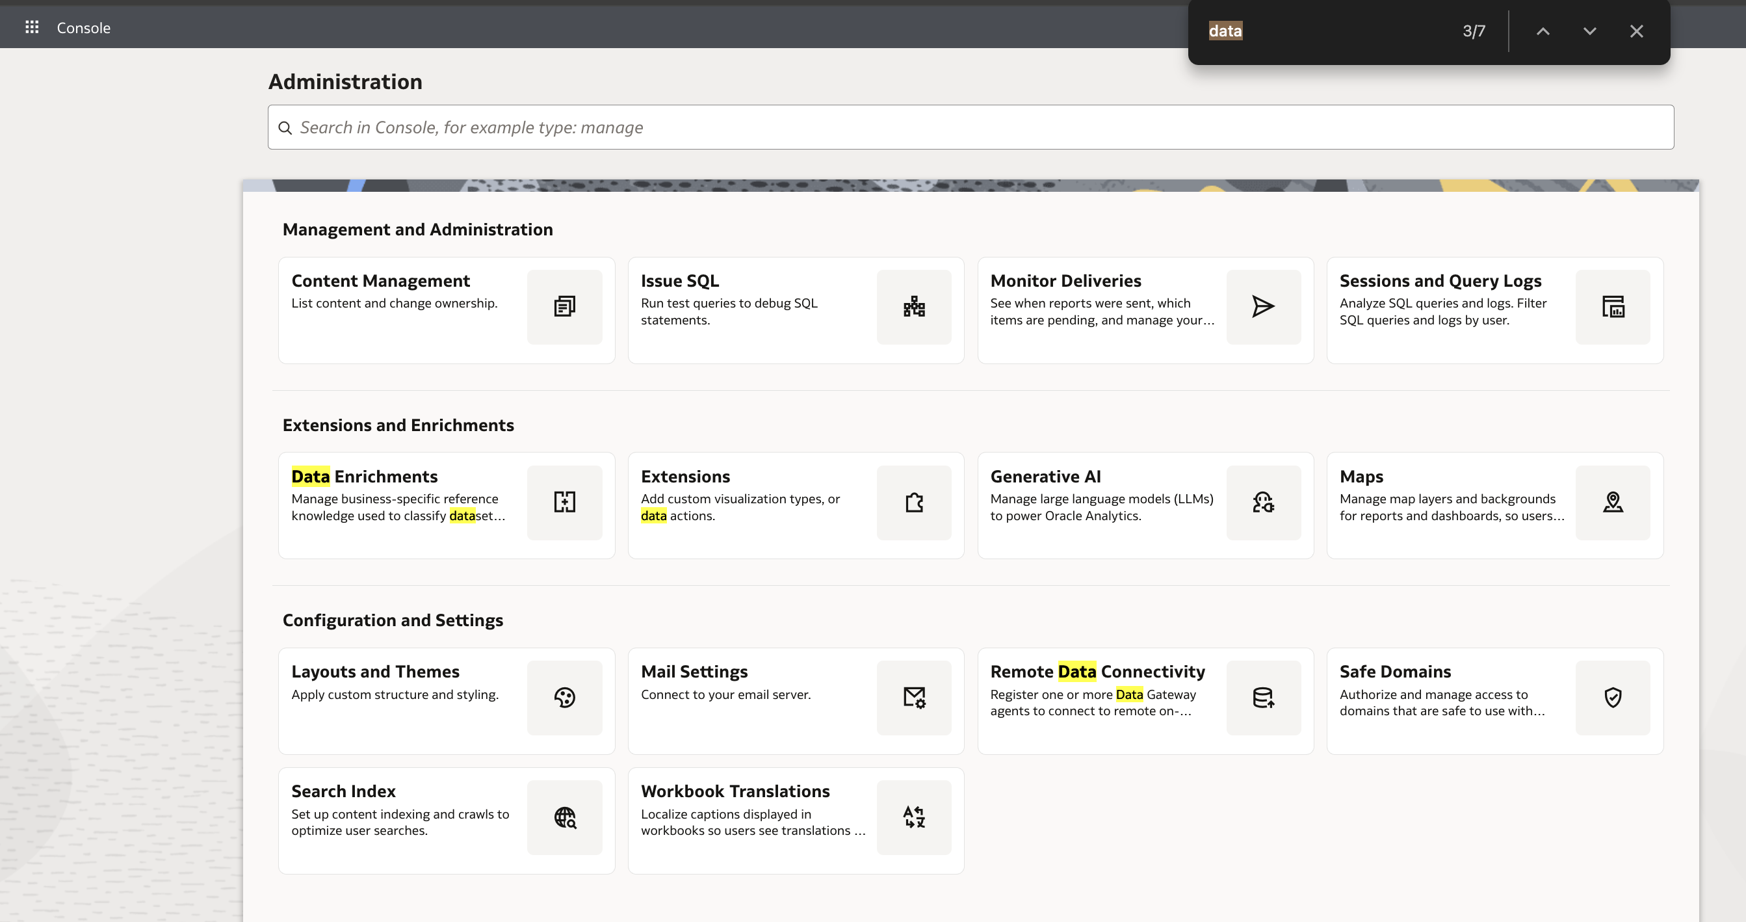Click the Safe Domains shield icon
Image resolution: width=1746 pixels, height=922 pixels.
point(1613,697)
